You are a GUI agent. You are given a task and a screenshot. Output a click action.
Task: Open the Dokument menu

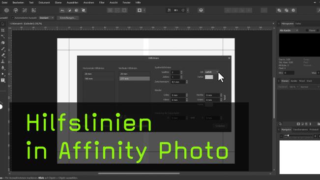tap(44, 2)
